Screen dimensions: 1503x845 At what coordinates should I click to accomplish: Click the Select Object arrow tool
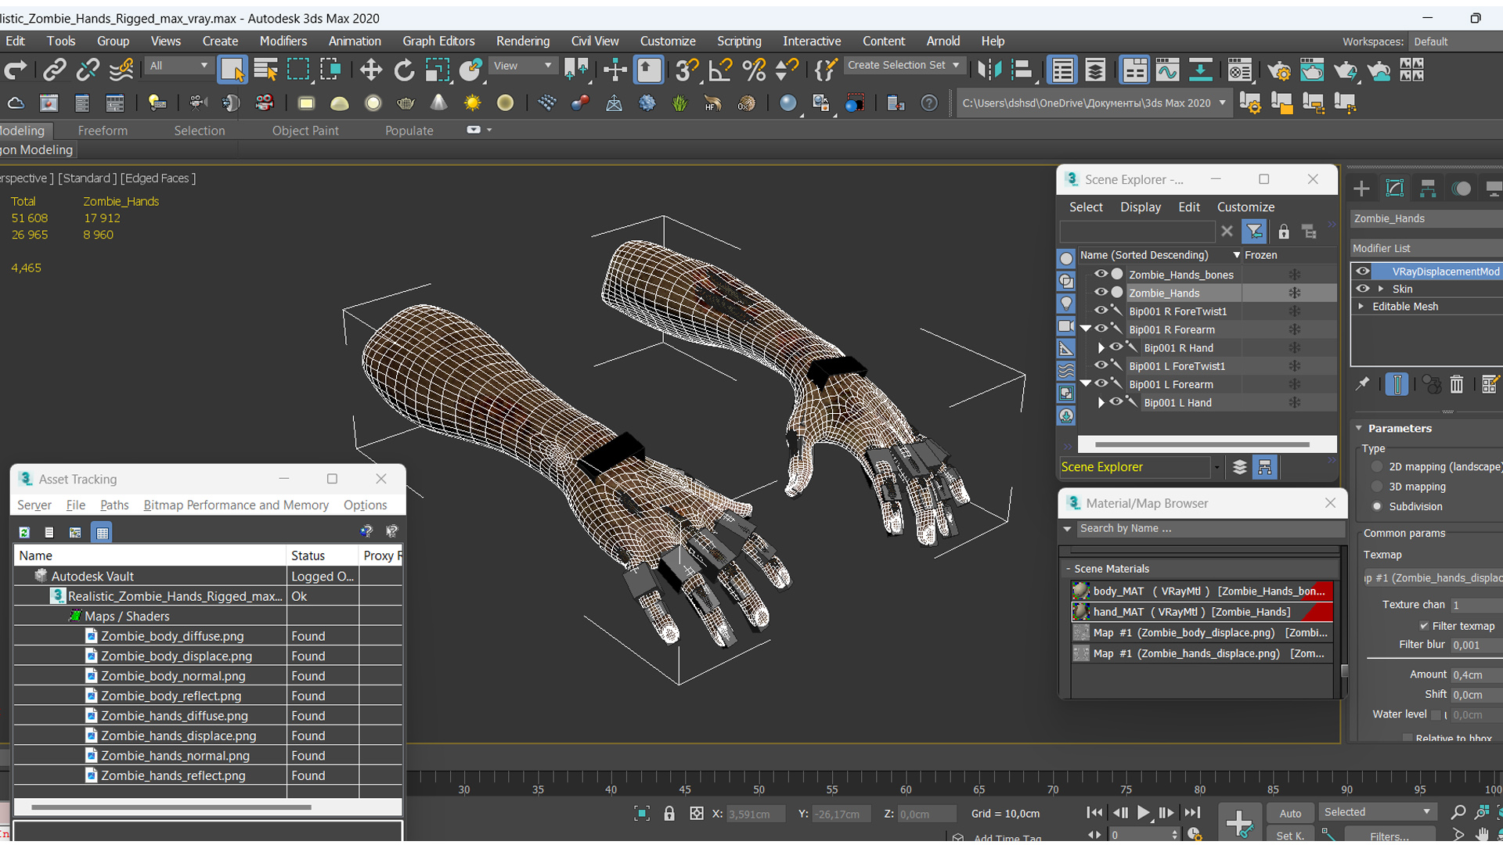(x=232, y=70)
